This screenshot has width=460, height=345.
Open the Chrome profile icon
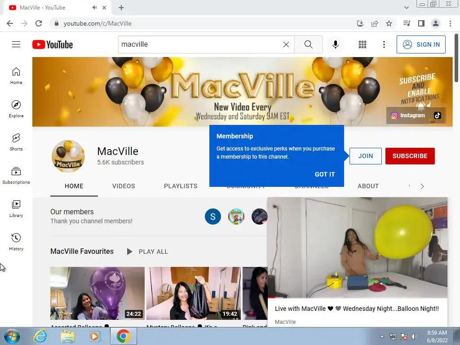coord(436,23)
